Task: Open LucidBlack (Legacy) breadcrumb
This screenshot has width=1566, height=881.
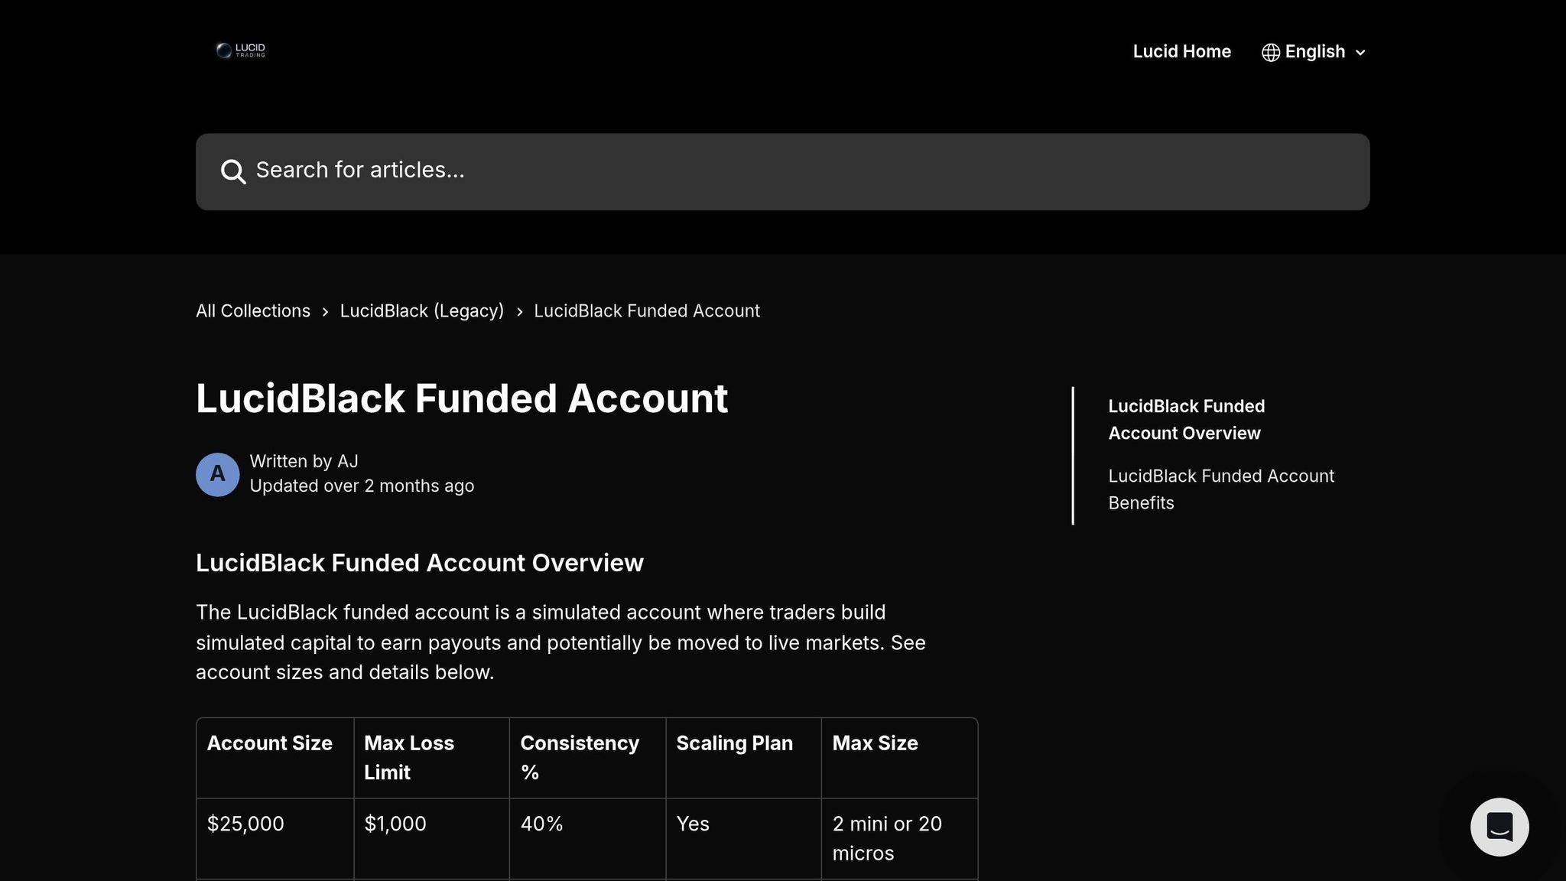Action: (x=421, y=311)
